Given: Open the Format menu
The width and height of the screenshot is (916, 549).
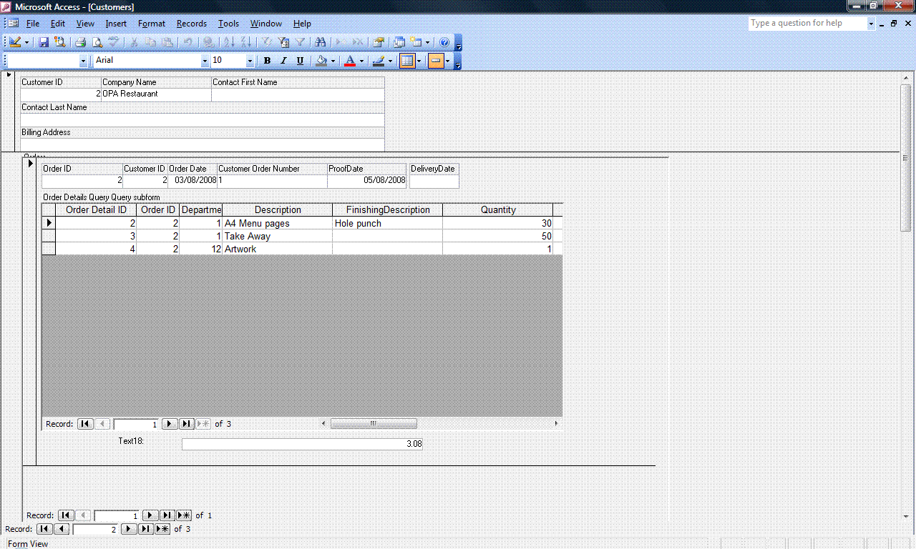Looking at the screenshot, I should click(152, 24).
